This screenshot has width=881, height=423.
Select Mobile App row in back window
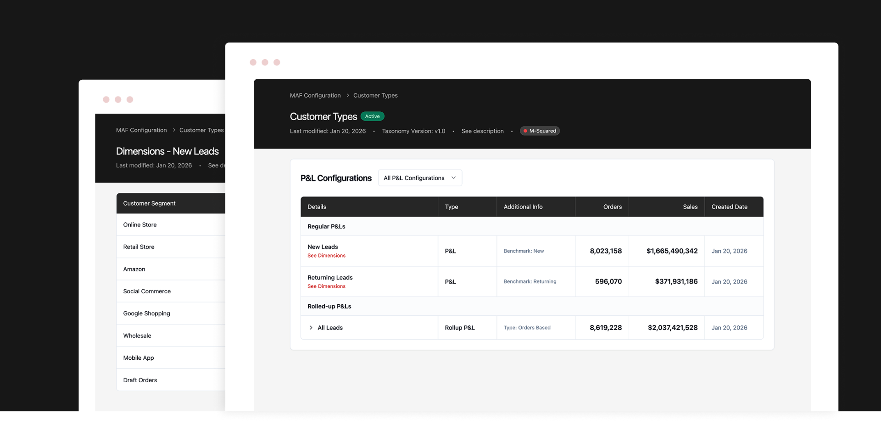[x=171, y=358]
